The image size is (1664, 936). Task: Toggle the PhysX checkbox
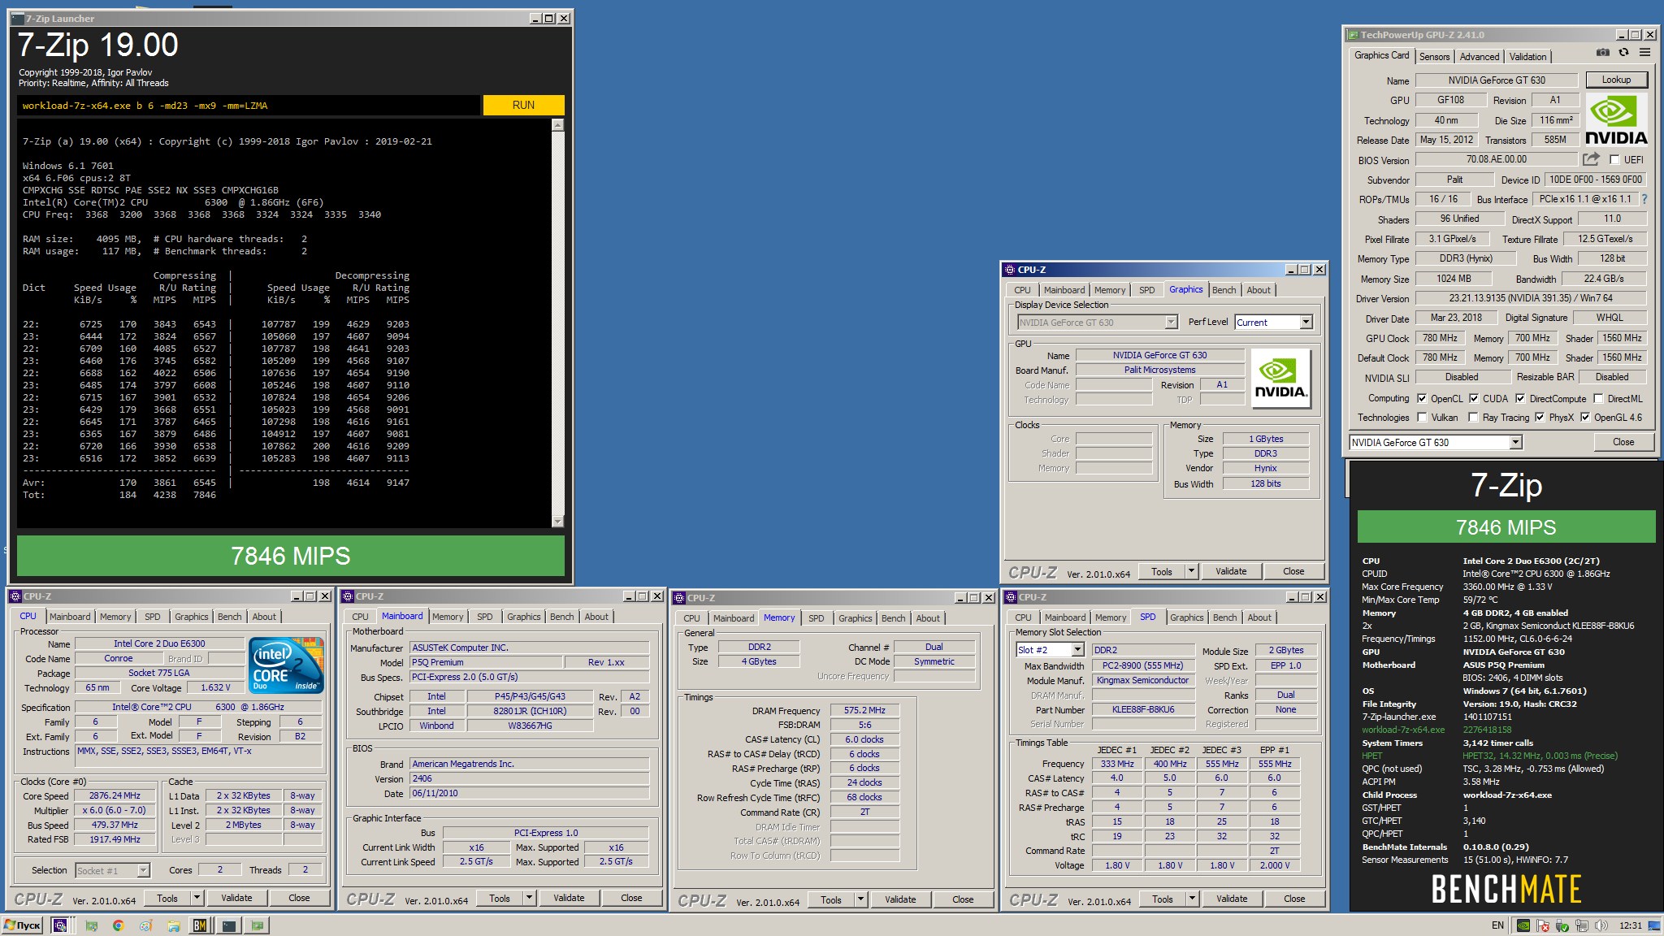1540,418
